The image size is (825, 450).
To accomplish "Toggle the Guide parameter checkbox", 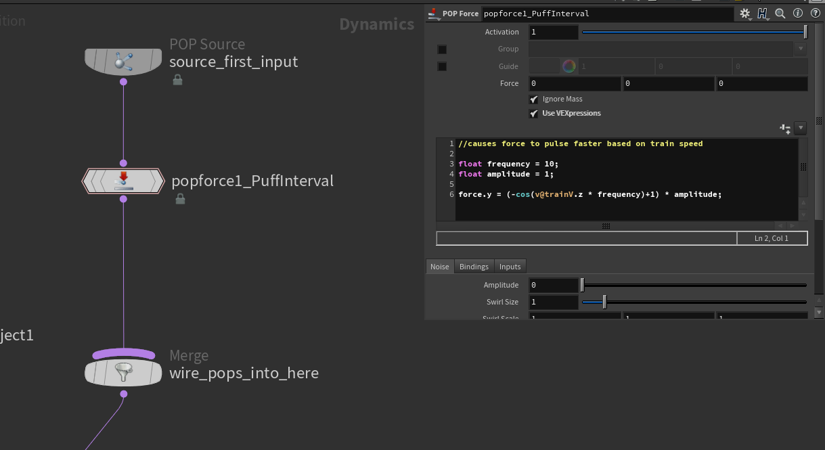I will 442,66.
